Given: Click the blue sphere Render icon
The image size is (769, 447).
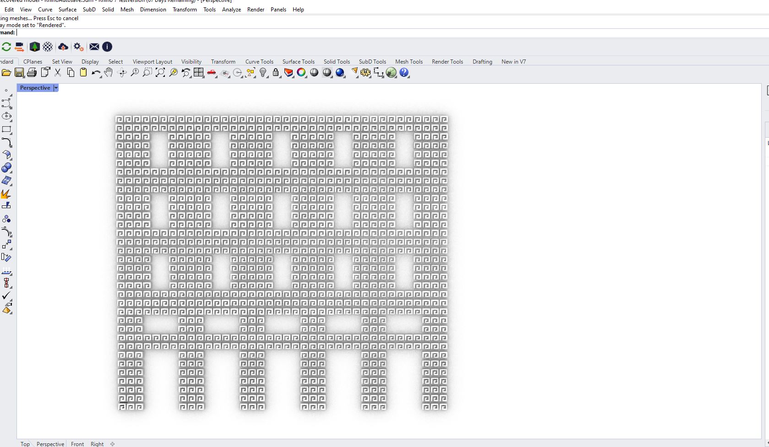Looking at the screenshot, I should pyautogui.click(x=340, y=73).
